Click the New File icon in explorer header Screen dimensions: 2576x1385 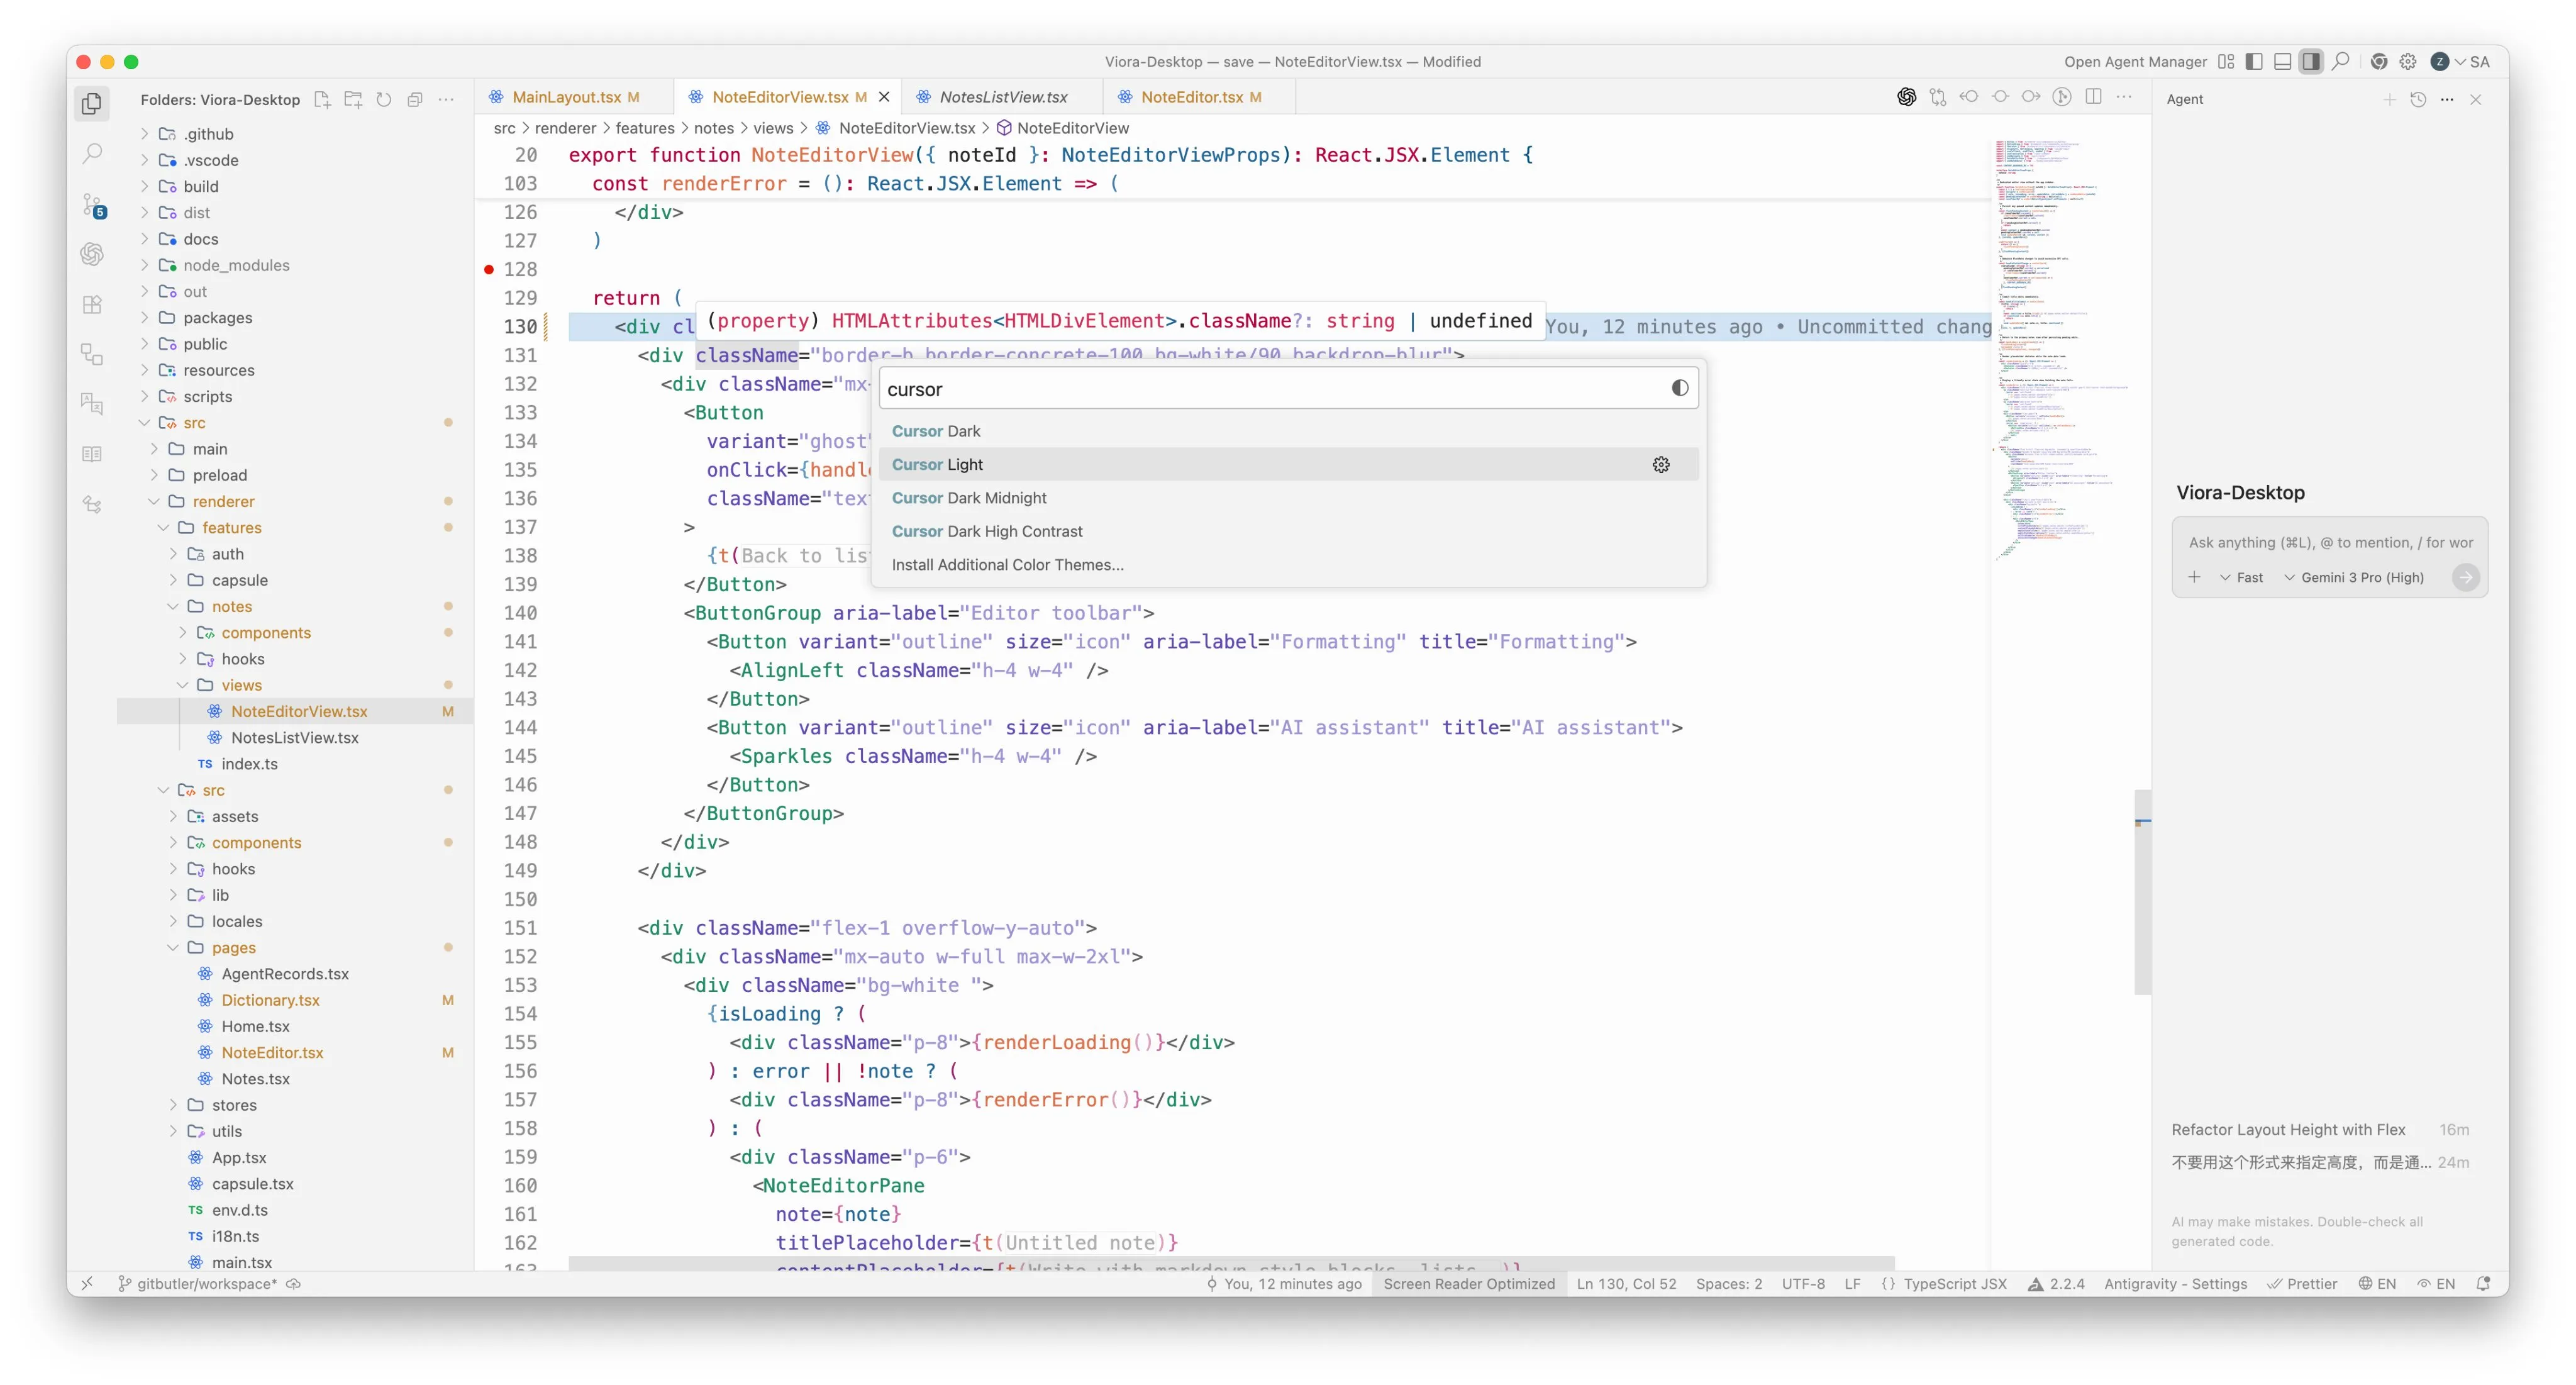(x=322, y=99)
